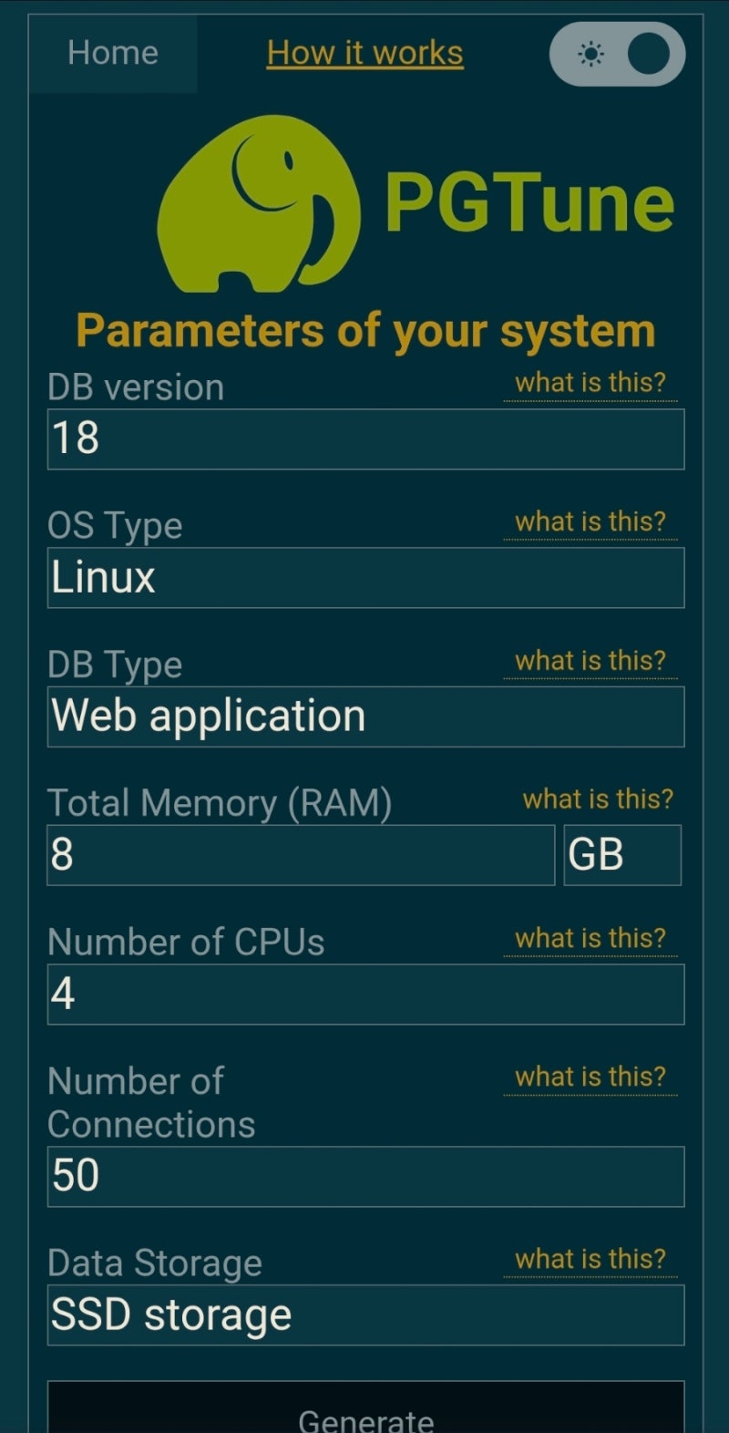Toggle the dark/light theme switch
729x1433 pixels.
[618, 55]
